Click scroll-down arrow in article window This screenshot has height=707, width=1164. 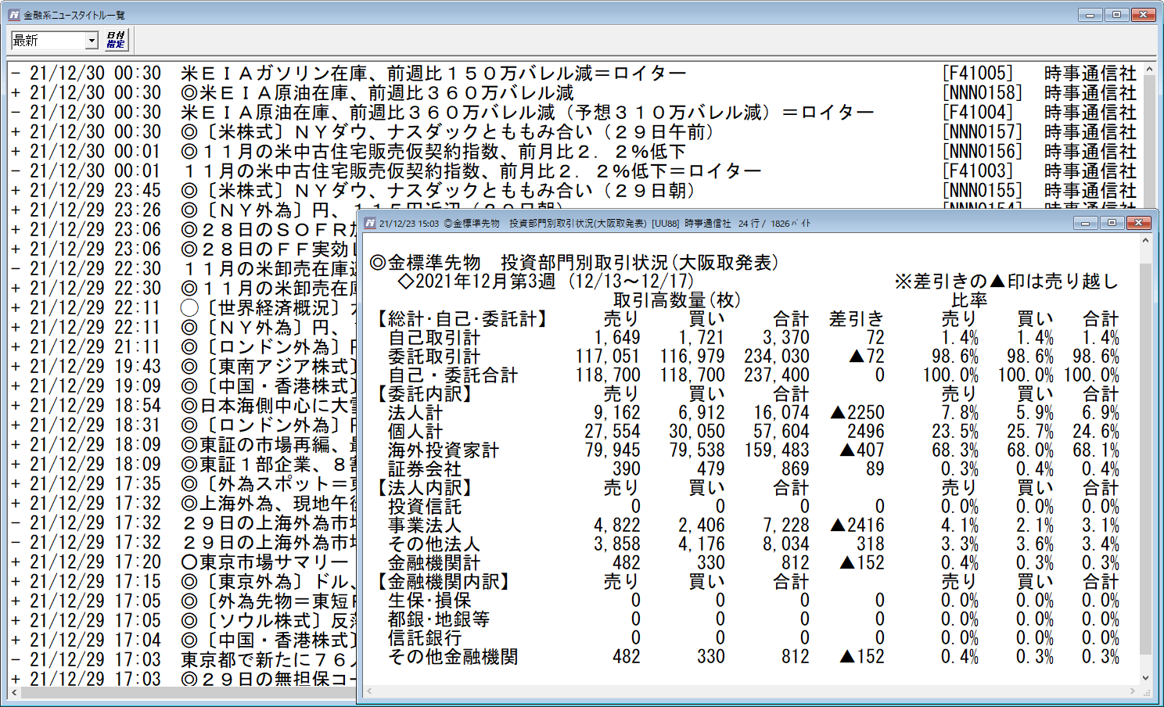[x=1145, y=678]
